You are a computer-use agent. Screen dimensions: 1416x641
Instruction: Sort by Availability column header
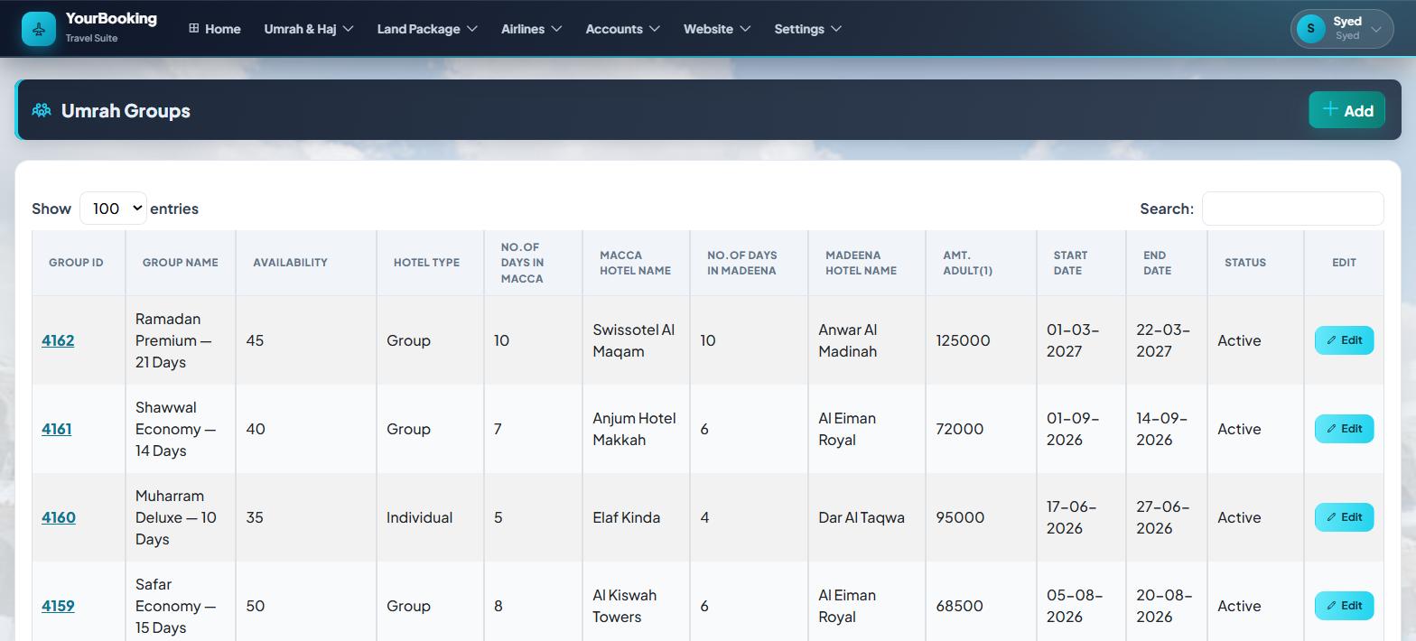(306, 263)
